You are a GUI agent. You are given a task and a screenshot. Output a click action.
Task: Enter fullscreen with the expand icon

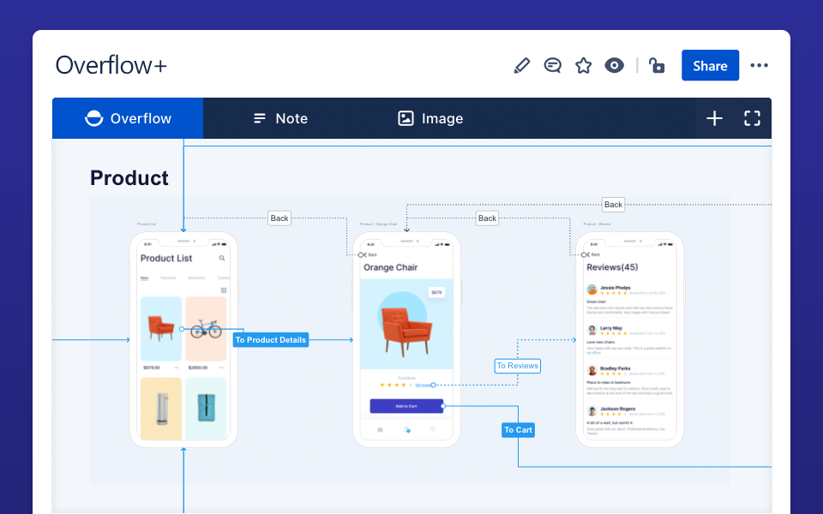point(752,118)
